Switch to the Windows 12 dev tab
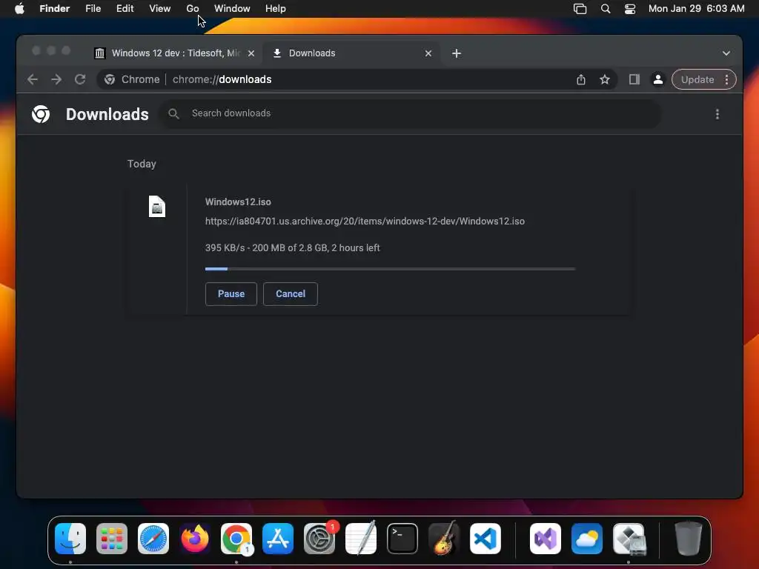 coord(175,53)
